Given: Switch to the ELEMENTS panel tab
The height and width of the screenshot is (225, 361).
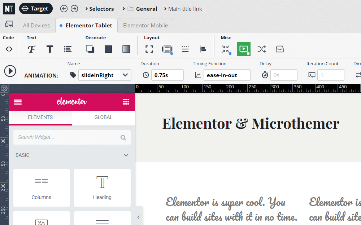Looking at the screenshot, I should coord(40,117).
